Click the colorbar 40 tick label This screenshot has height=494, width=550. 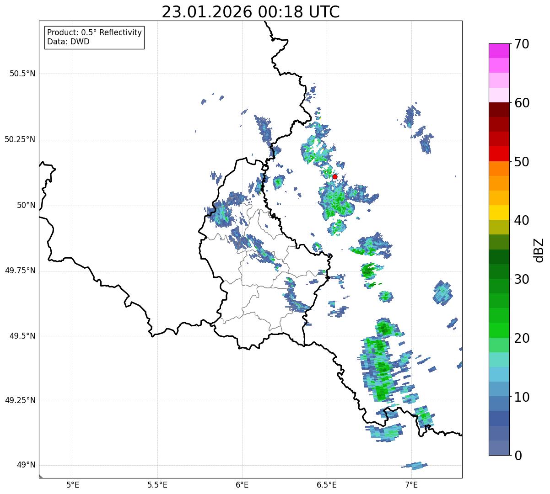click(x=521, y=220)
